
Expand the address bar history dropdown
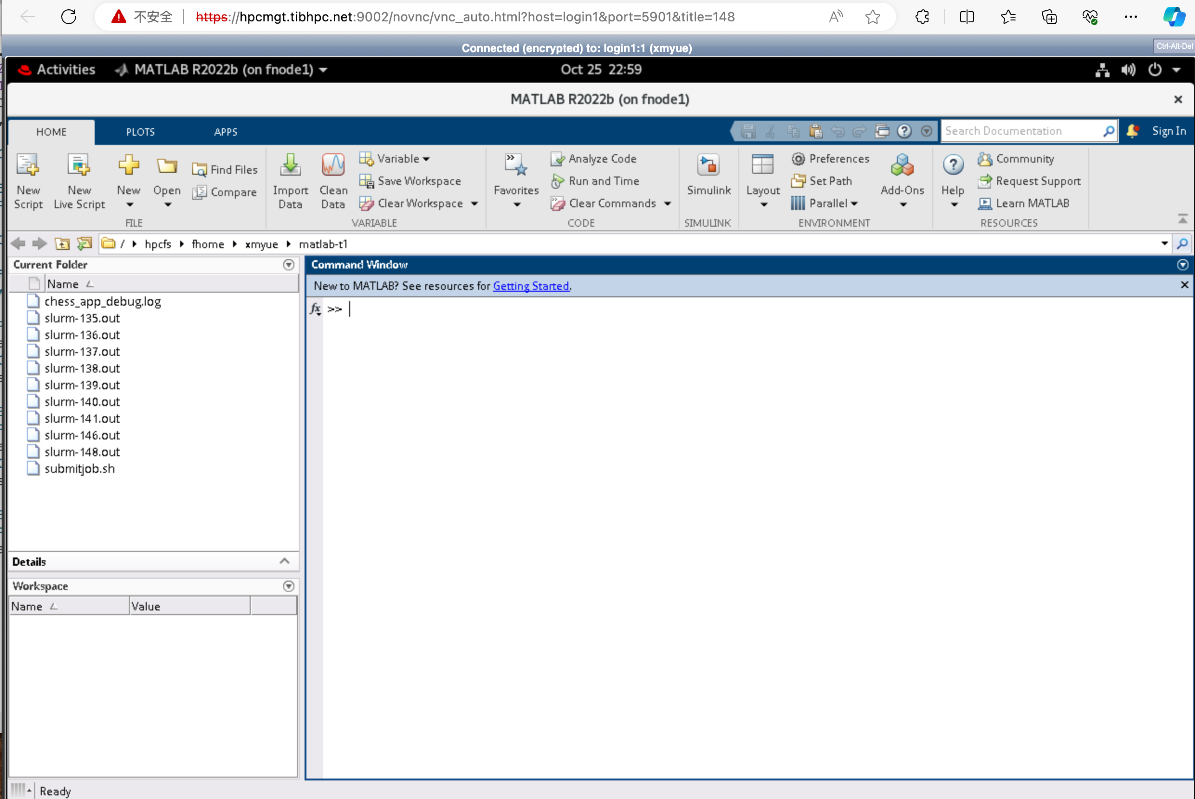pyautogui.click(x=1164, y=243)
